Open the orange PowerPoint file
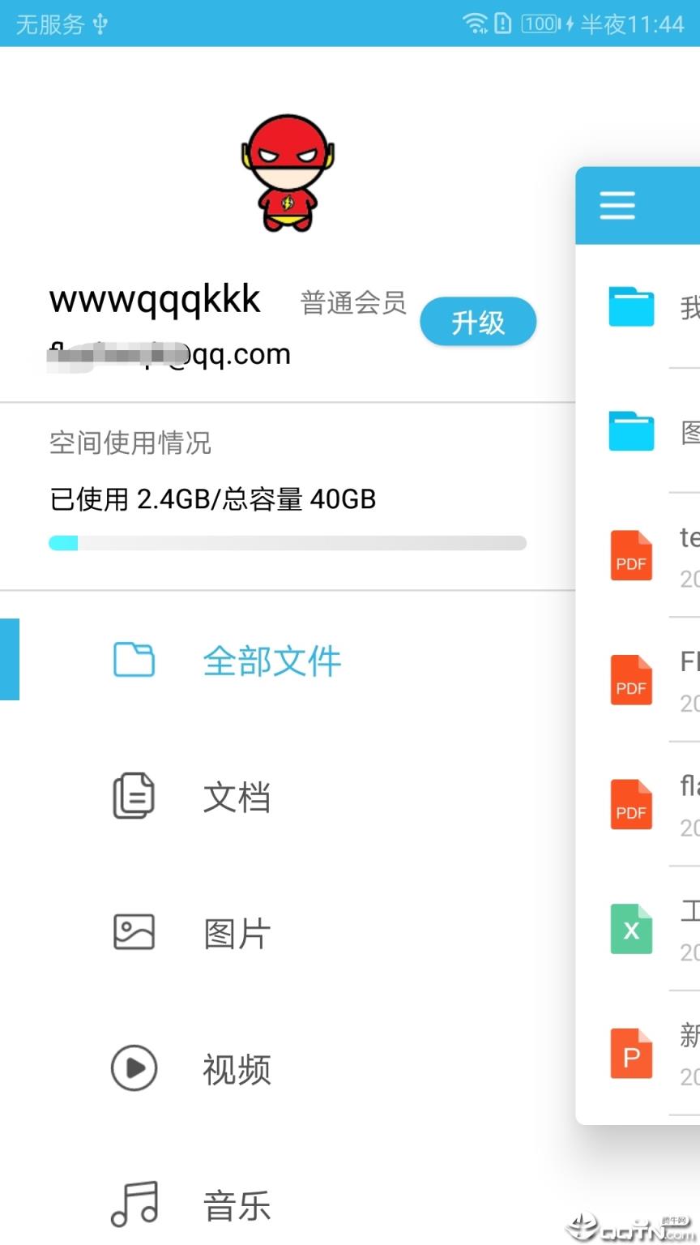700x1245 pixels. click(x=631, y=1054)
